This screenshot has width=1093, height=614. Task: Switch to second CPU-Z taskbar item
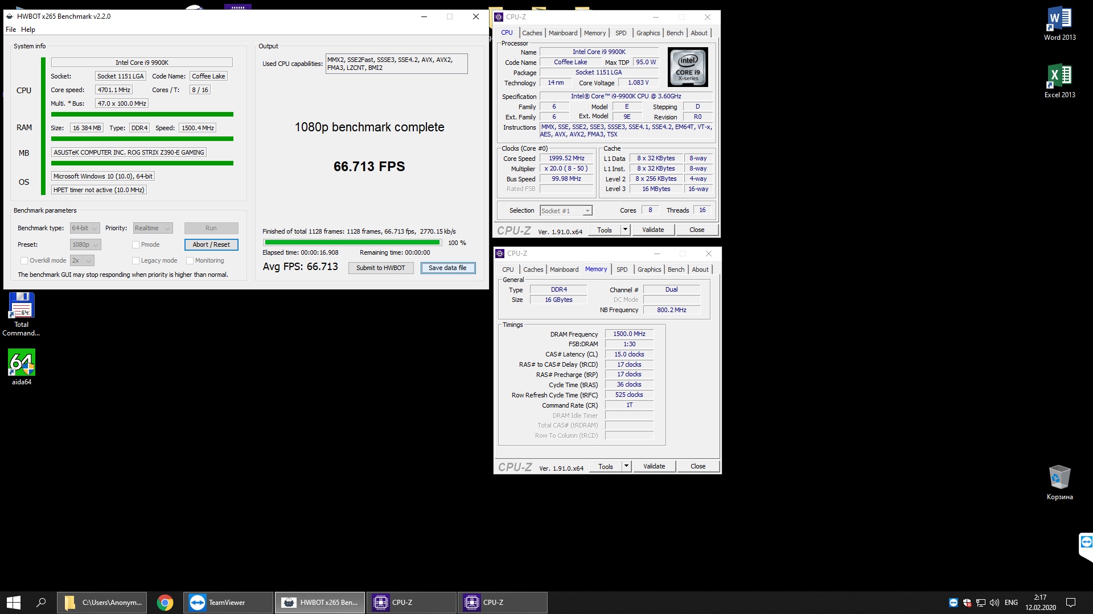click(x=502, y=603)
